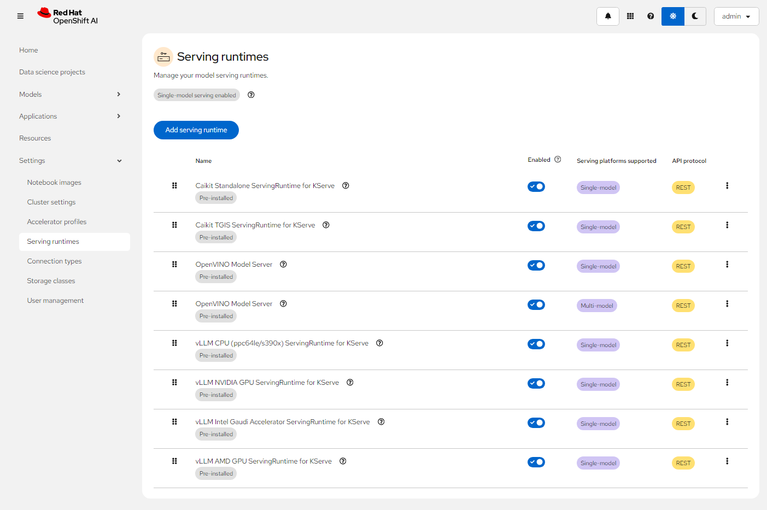
Task: Toggle off multi-model OpenVINO Model Server
Action: coord(536,304)
